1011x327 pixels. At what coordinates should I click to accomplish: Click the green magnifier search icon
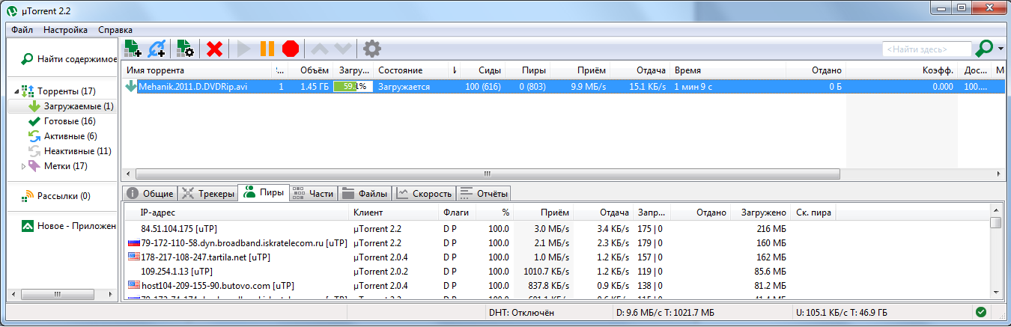[984, 49]
